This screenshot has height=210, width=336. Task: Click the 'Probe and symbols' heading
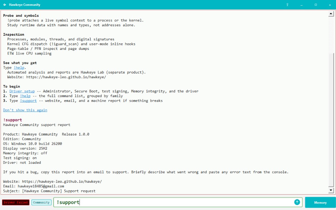[21, 15]
